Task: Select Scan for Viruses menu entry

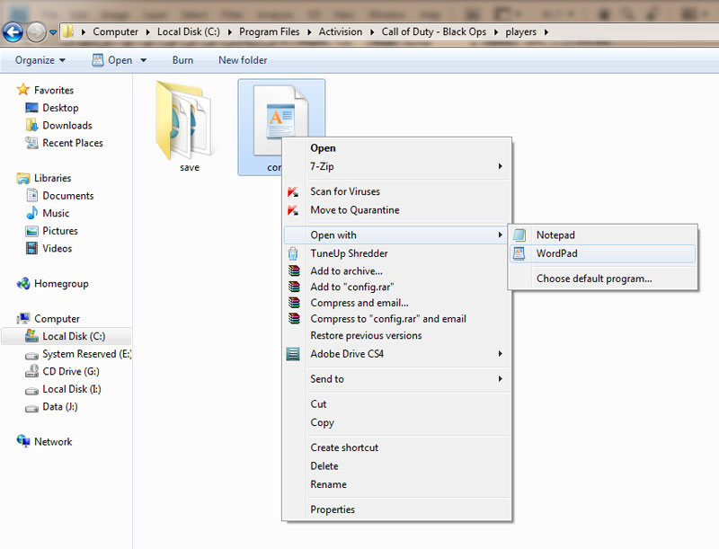Action: pyautogui.click(x=397, y=191)
